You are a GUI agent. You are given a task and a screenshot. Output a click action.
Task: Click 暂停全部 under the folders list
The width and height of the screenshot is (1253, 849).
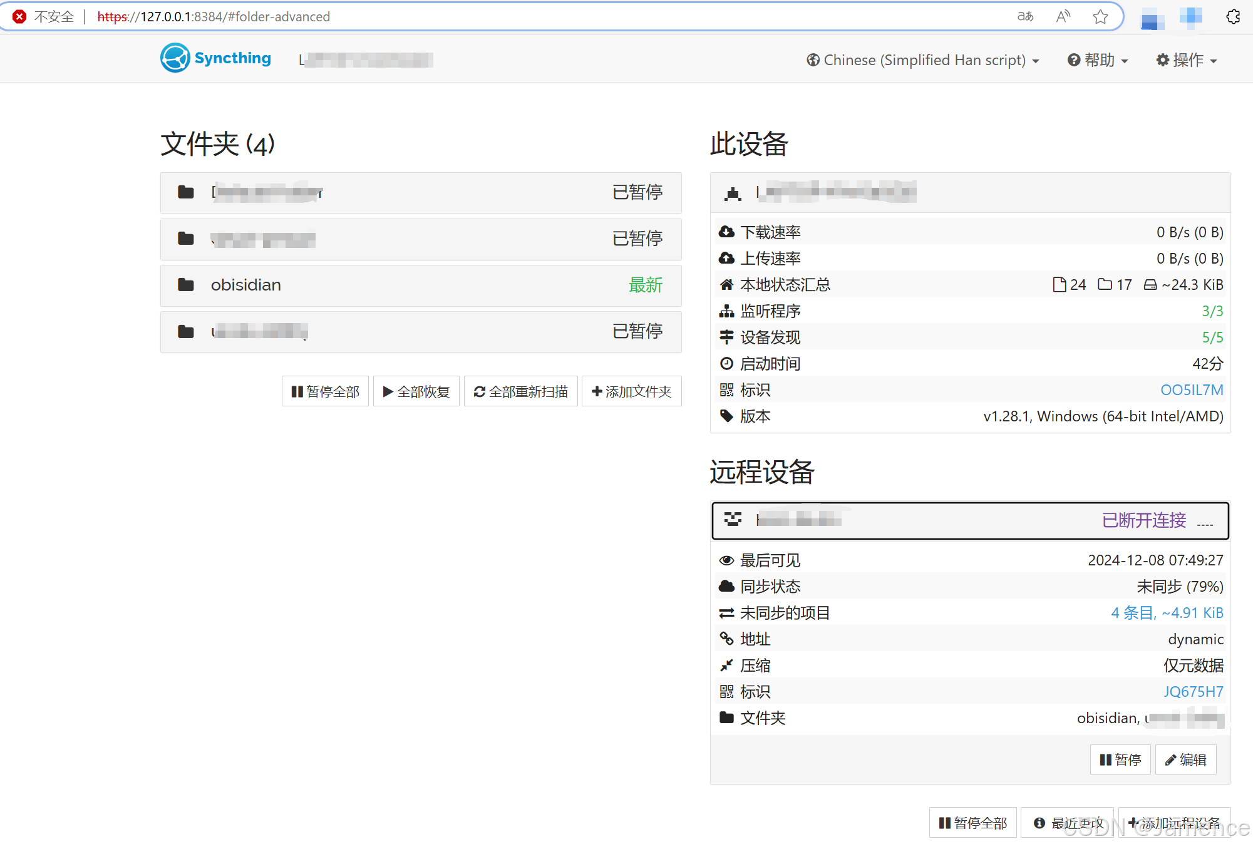click(x=326, y=391)
